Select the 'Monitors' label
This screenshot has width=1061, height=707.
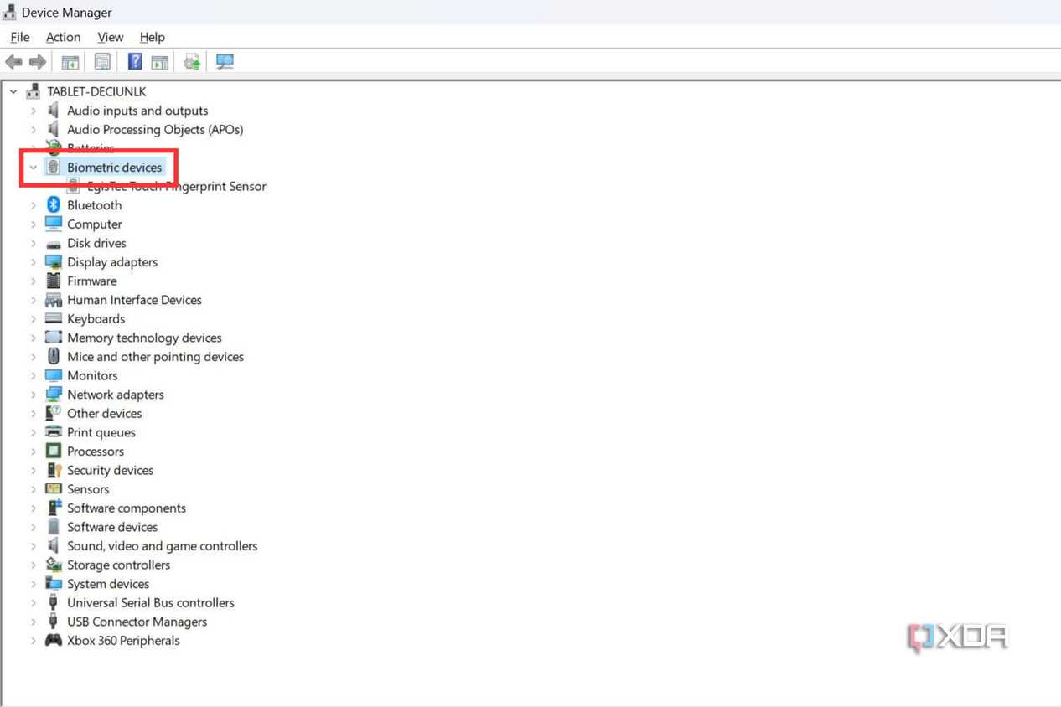coord(92,375)
